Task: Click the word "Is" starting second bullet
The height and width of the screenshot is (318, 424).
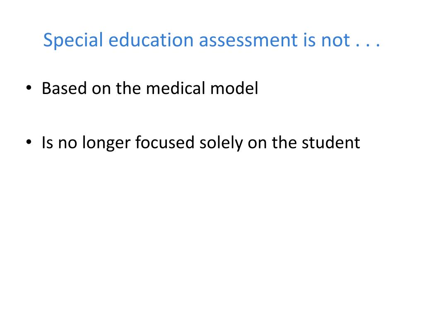Action: coord(47,142)
